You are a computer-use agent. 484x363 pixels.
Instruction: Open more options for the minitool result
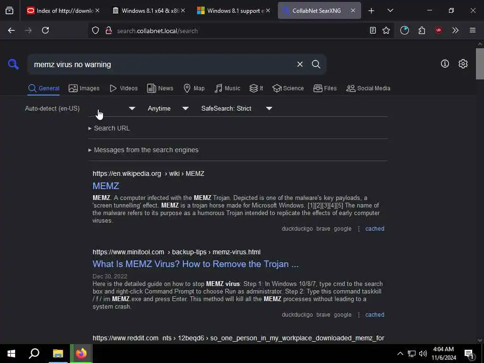(358, 315)
